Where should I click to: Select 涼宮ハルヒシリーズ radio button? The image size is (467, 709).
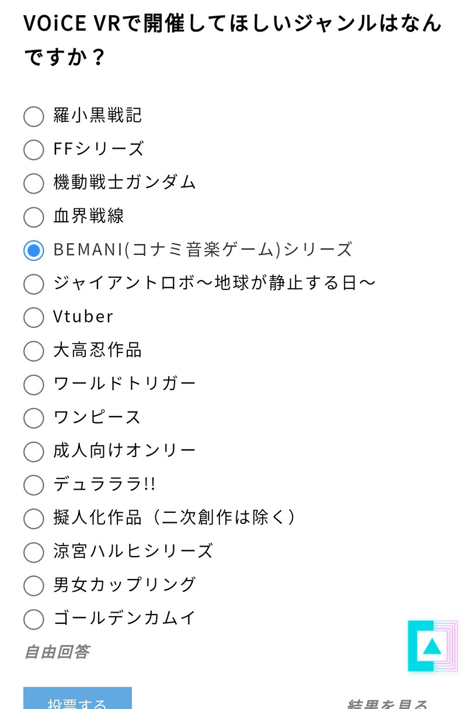click(34, 551)
